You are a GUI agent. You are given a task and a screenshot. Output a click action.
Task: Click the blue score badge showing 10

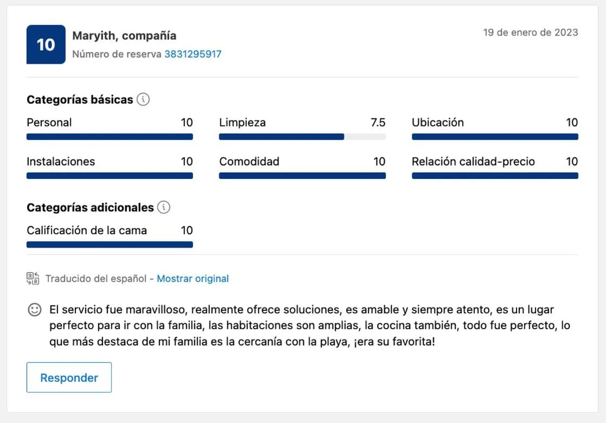(46, 44)
